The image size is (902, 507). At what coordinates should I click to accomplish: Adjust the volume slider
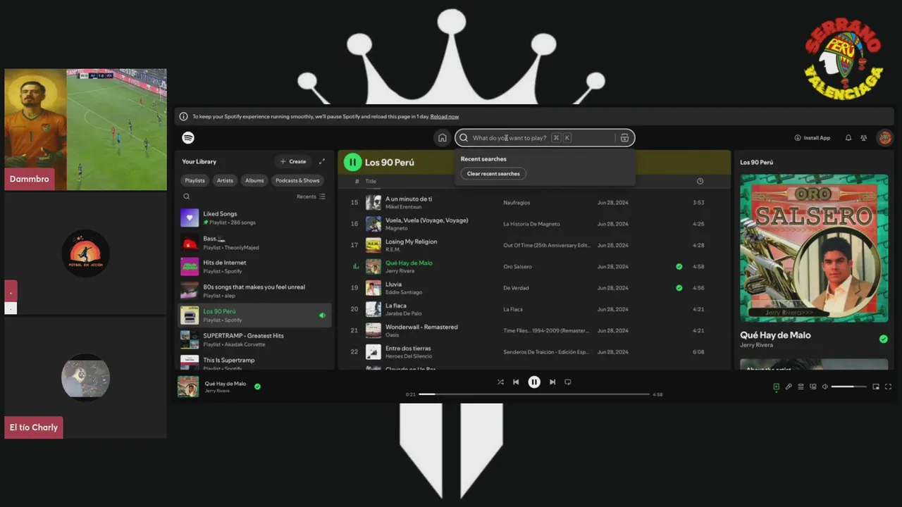click(x=849, y=387)
